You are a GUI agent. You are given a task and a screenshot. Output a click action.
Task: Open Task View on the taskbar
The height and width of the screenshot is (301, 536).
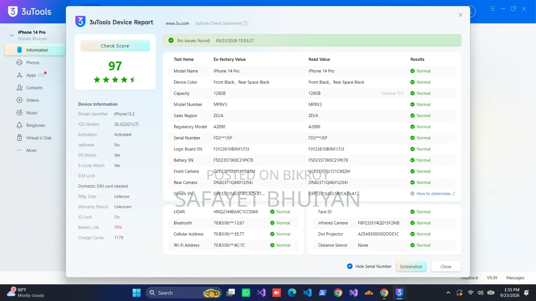(230, 293)
